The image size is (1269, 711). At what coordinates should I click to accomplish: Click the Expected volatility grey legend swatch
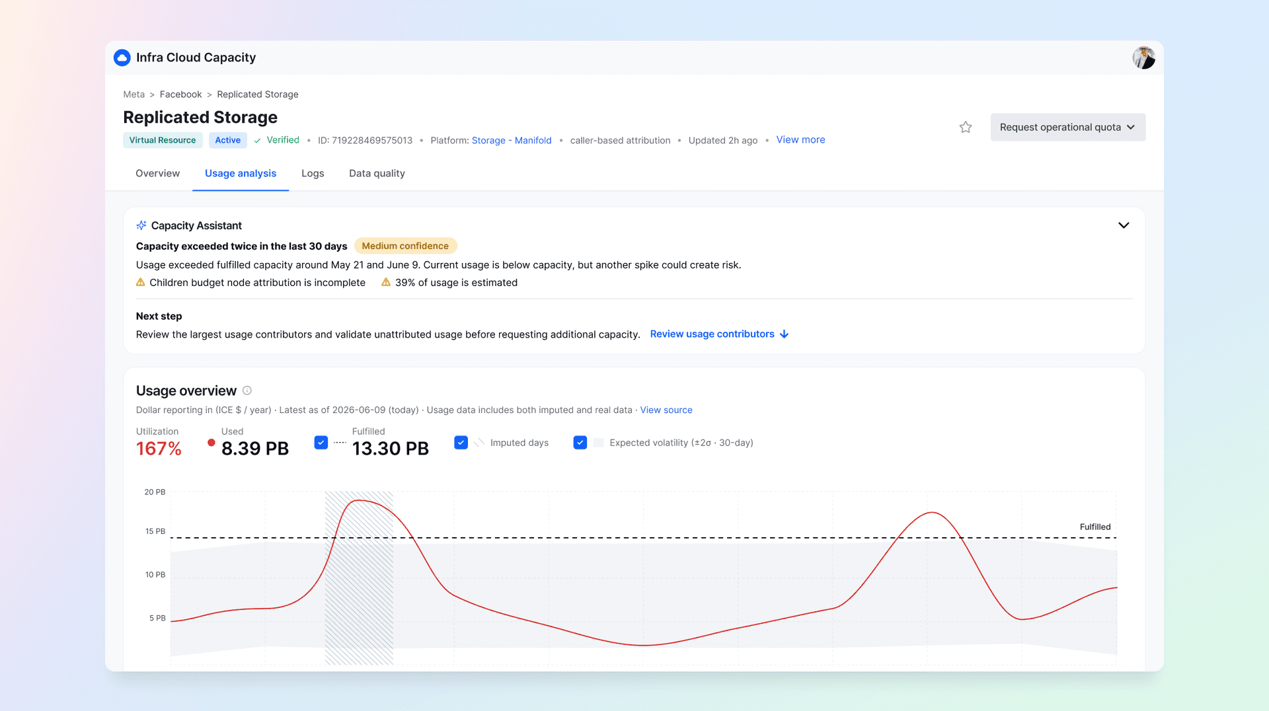point(599,443)
